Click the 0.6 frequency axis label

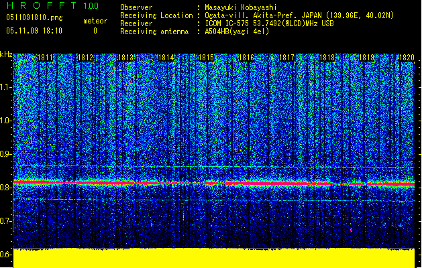pyautogui.click(x=5, y=255)
